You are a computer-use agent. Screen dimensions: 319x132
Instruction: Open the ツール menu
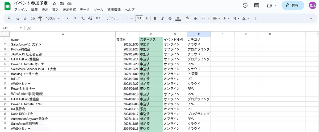click(98, 10)
